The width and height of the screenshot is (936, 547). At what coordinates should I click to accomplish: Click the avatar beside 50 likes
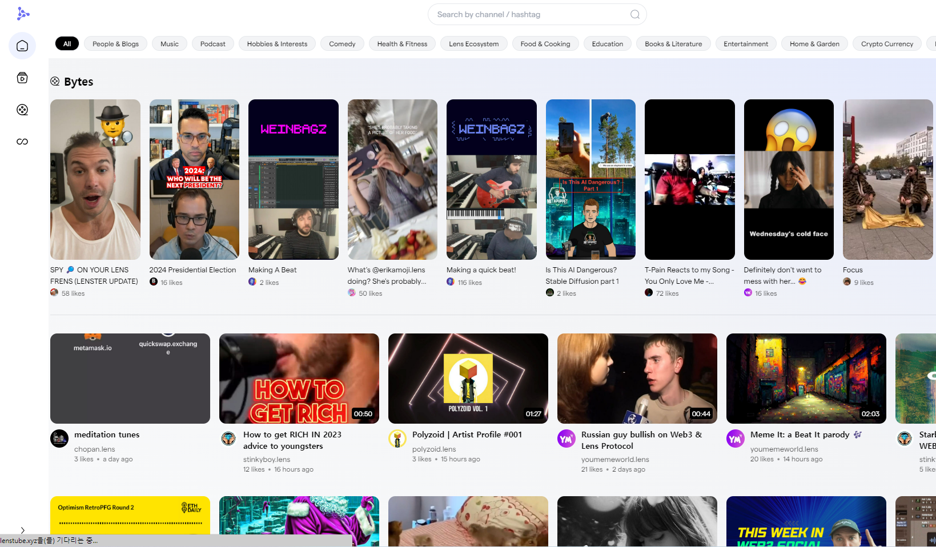click(352, 292)
